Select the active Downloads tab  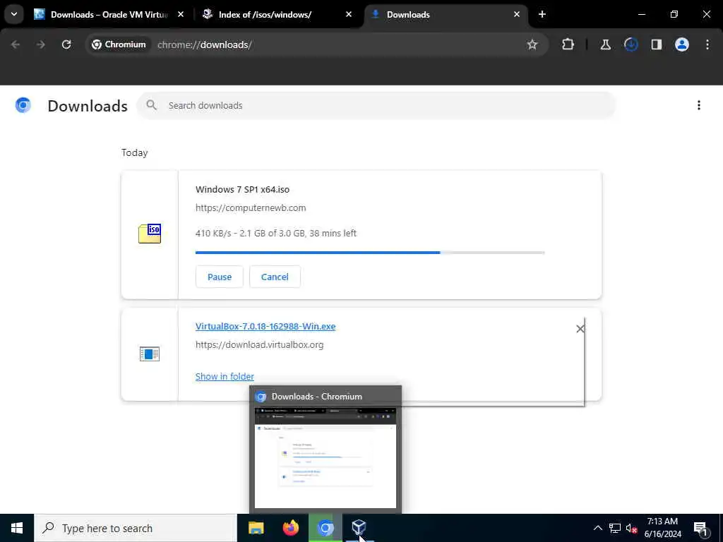pyautogui.click(x=446, y=14)
